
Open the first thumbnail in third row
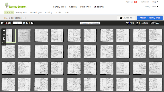coord(8,68)
